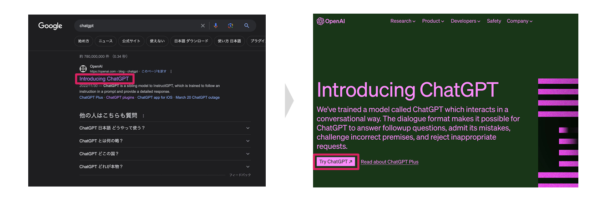This screenshot has width=597, height=197.
Task: Start voice search with the microphone icon
Action: [216, 26]
